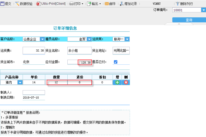Open Utils-Print[Client] toolbar item
The height and width of the screenshot is (137, 206).
click(51, 4)
